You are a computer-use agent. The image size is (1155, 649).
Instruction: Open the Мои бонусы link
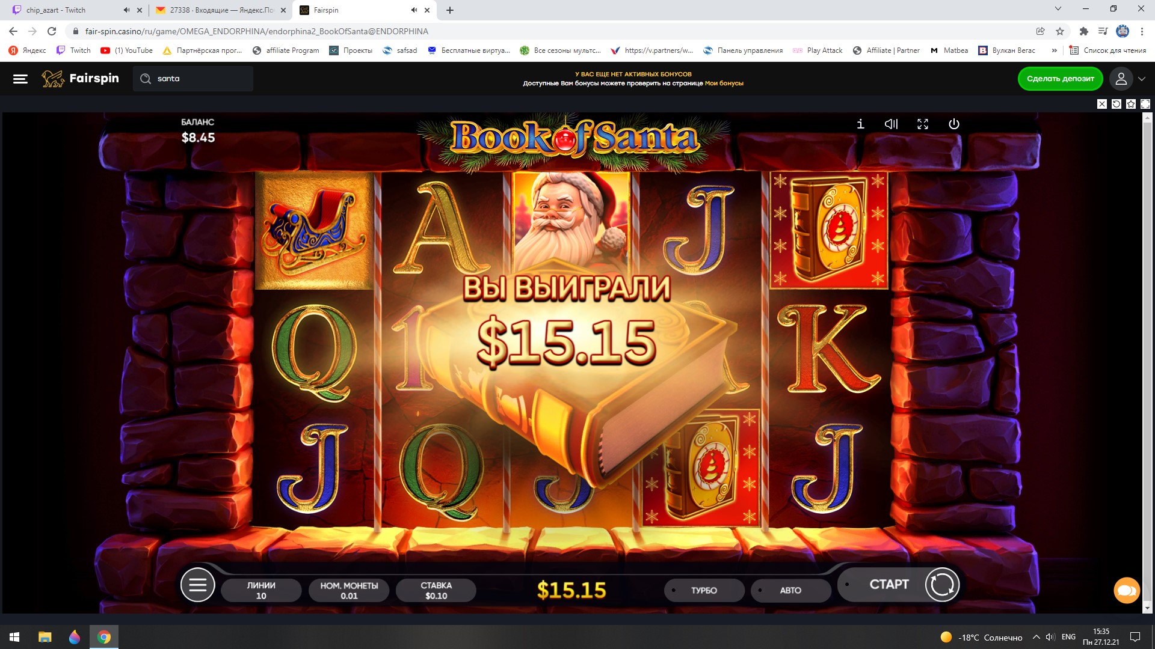(x=724, y=84)
